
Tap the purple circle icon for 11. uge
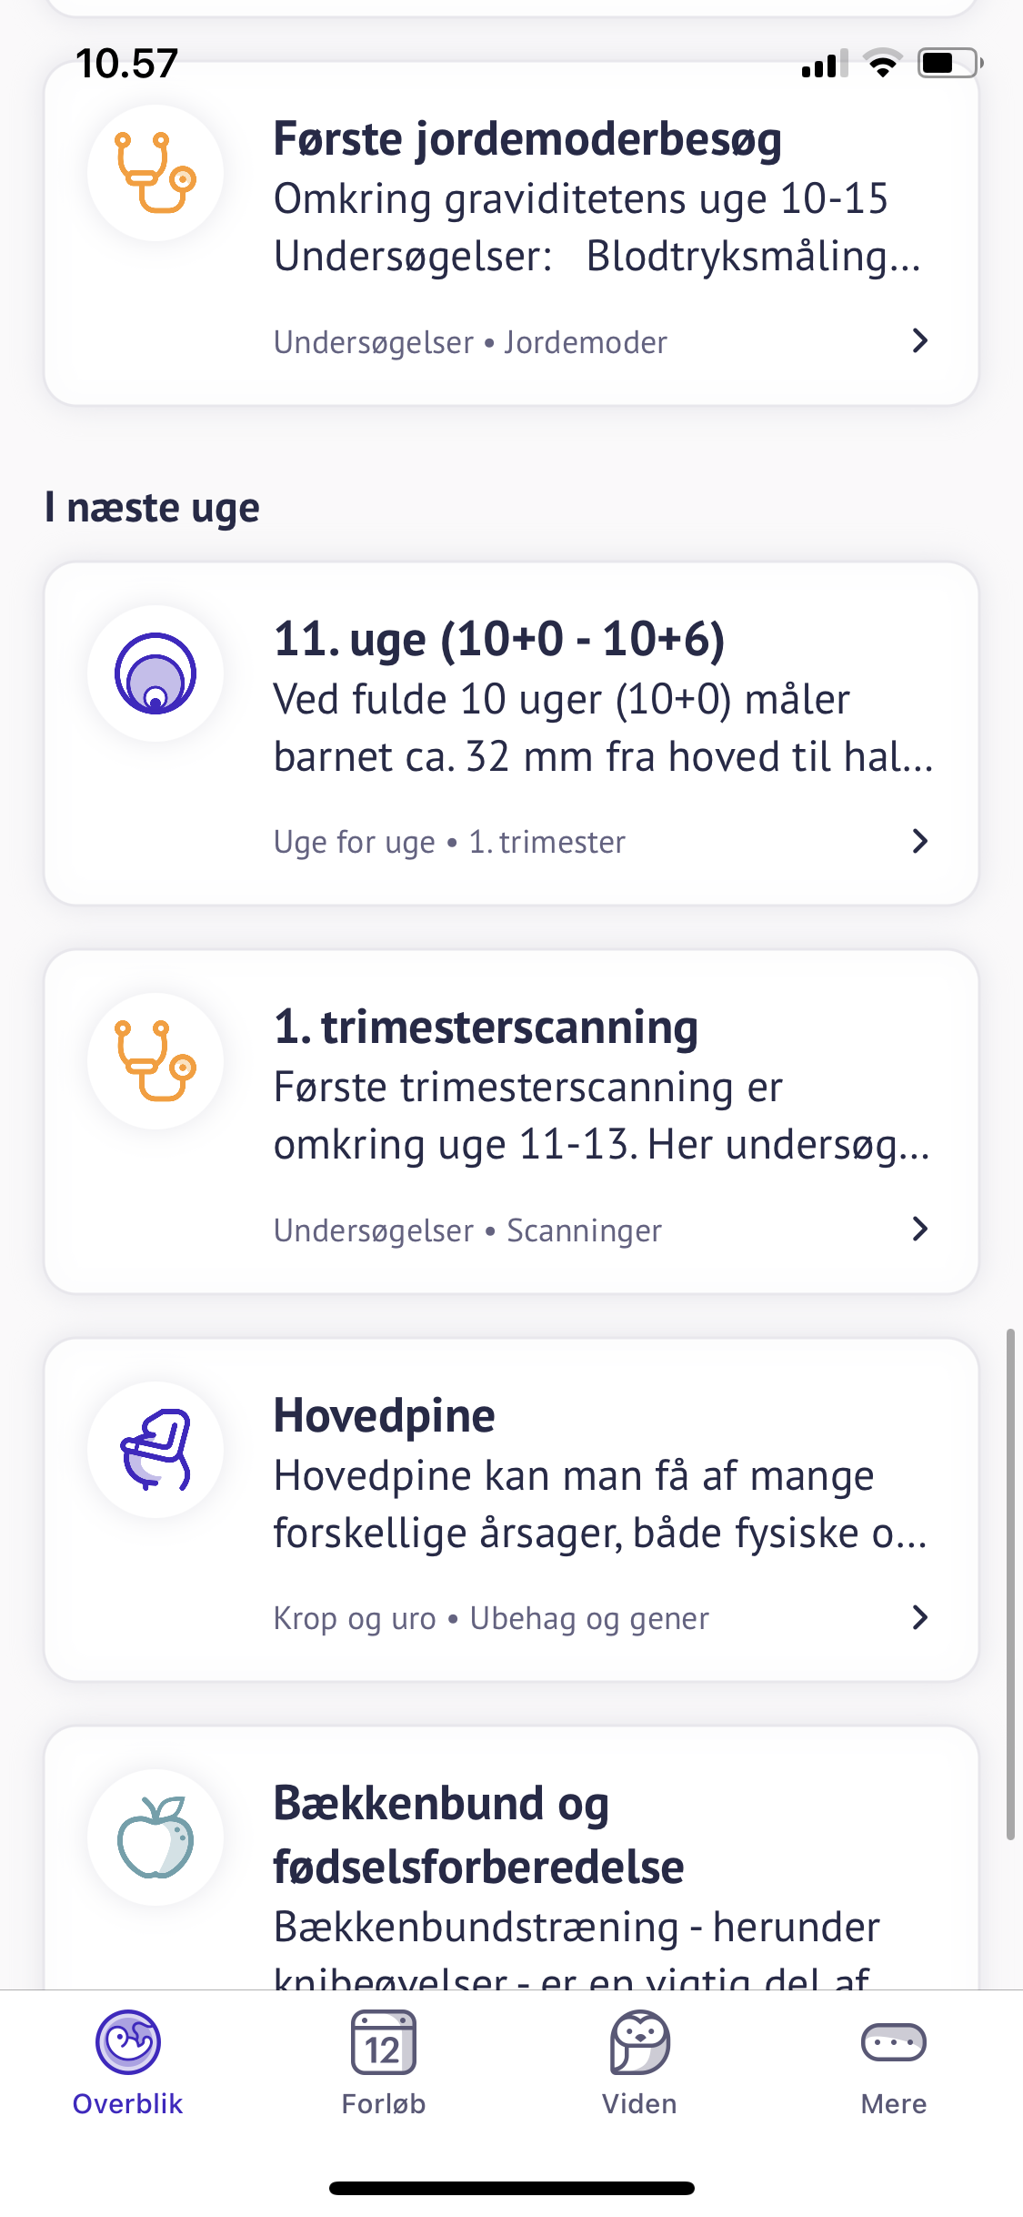pyautogui.click(x=155, y=673)
